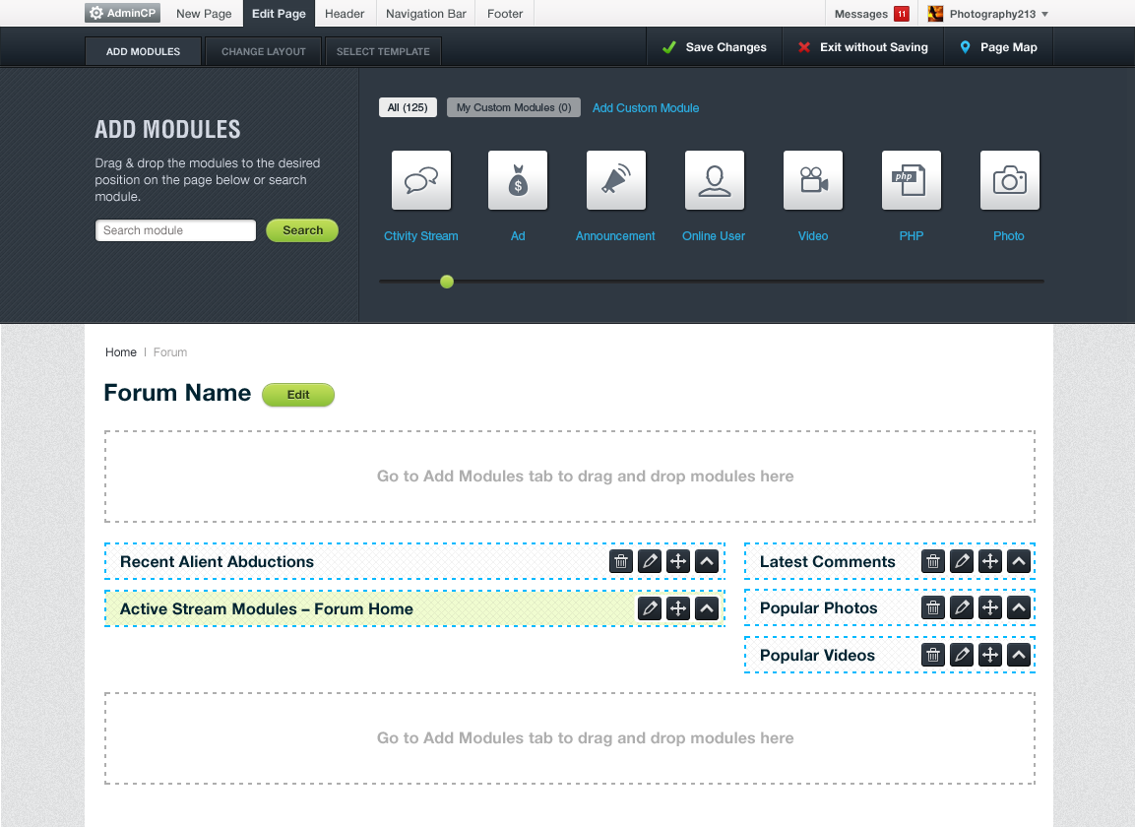Switch to the Change Layout tab

pos(264,51)
